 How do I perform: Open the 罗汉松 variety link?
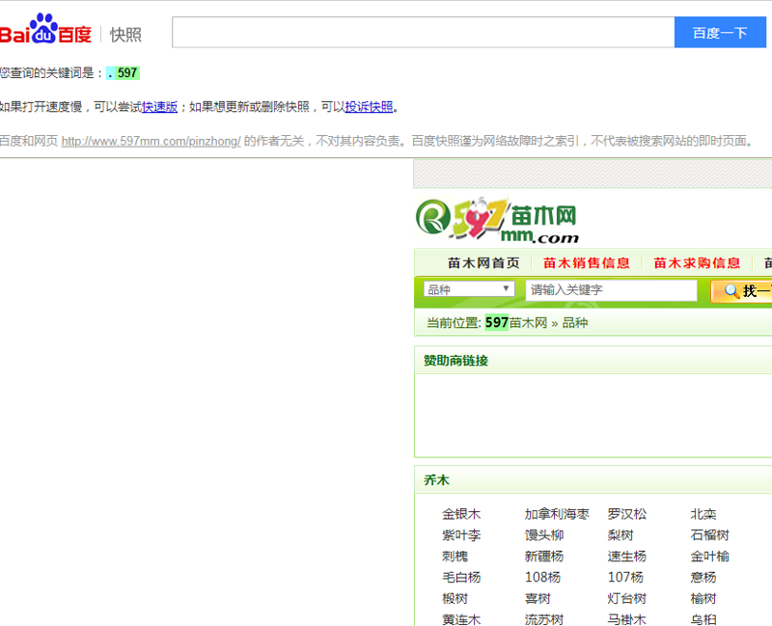(626, 514)
